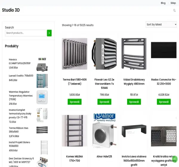Click sidebar price 1,041.50zł for Havaco
This screenshot has height=167, width=179.
pos(13,68)
